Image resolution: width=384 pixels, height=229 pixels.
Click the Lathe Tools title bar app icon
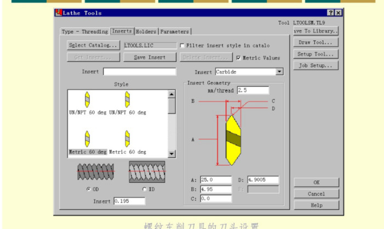59,13
